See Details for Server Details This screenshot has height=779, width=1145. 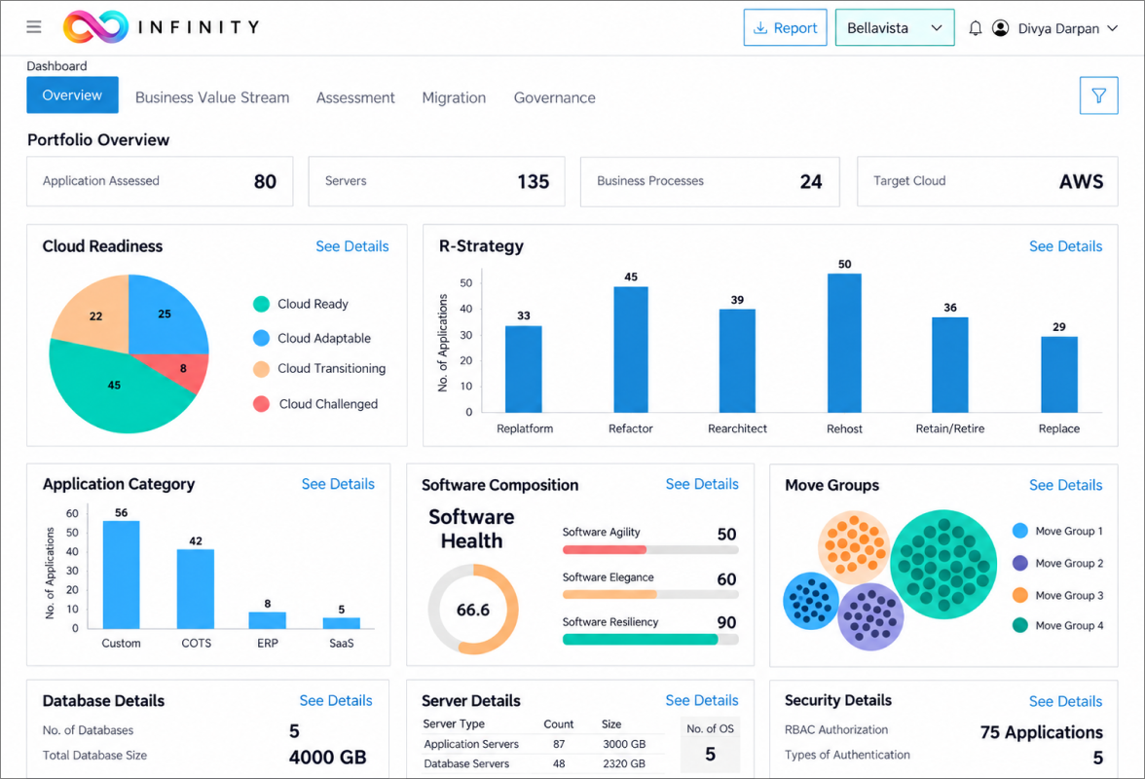[x=702, y=700]
